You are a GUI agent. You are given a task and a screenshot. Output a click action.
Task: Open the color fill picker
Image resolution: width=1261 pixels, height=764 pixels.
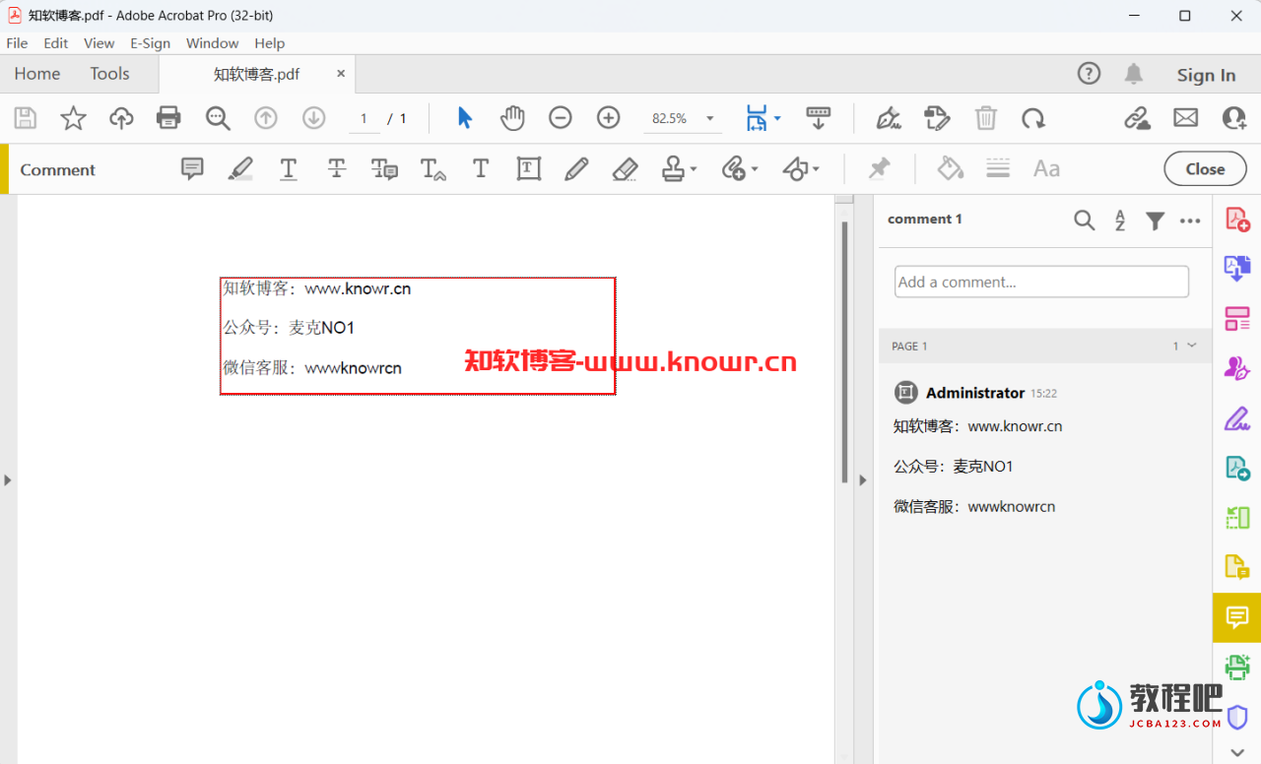(951, 169)
